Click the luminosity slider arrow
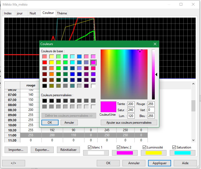The height and width of the screenshot is (169, 201). pyautogui.click(x=156, y=75)
